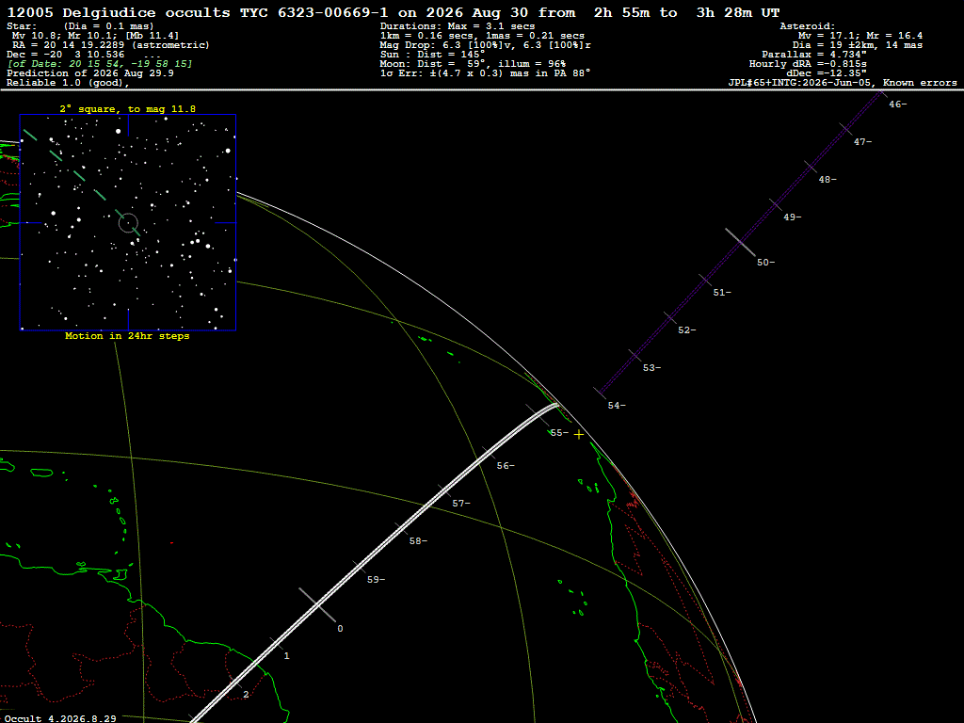Click the Mag Drop information line

(x=486, y=45)
